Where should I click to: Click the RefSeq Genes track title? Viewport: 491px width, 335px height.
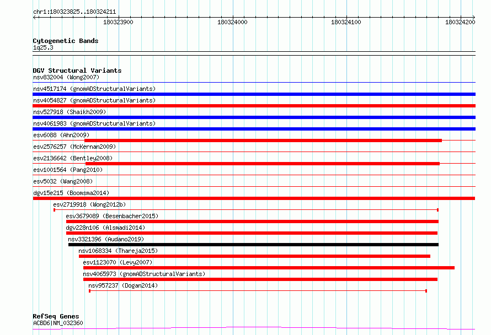point(56,316)
